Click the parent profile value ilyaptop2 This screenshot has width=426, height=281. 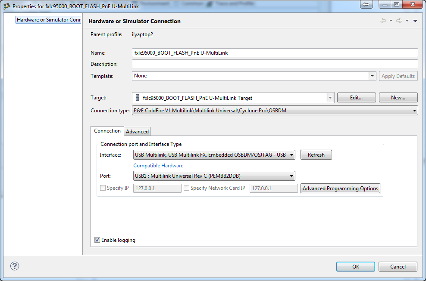pyautogui.click(x=142, y=34)
